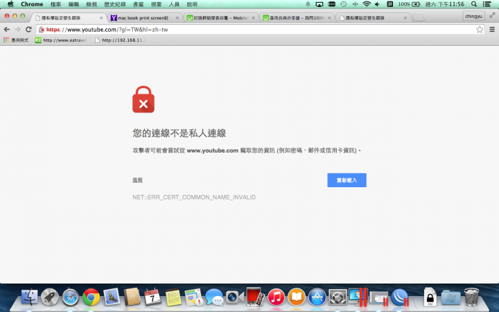The image size is (499, 312).
Task: Enter full screen with the expand arrows
Action: [492, 15]
